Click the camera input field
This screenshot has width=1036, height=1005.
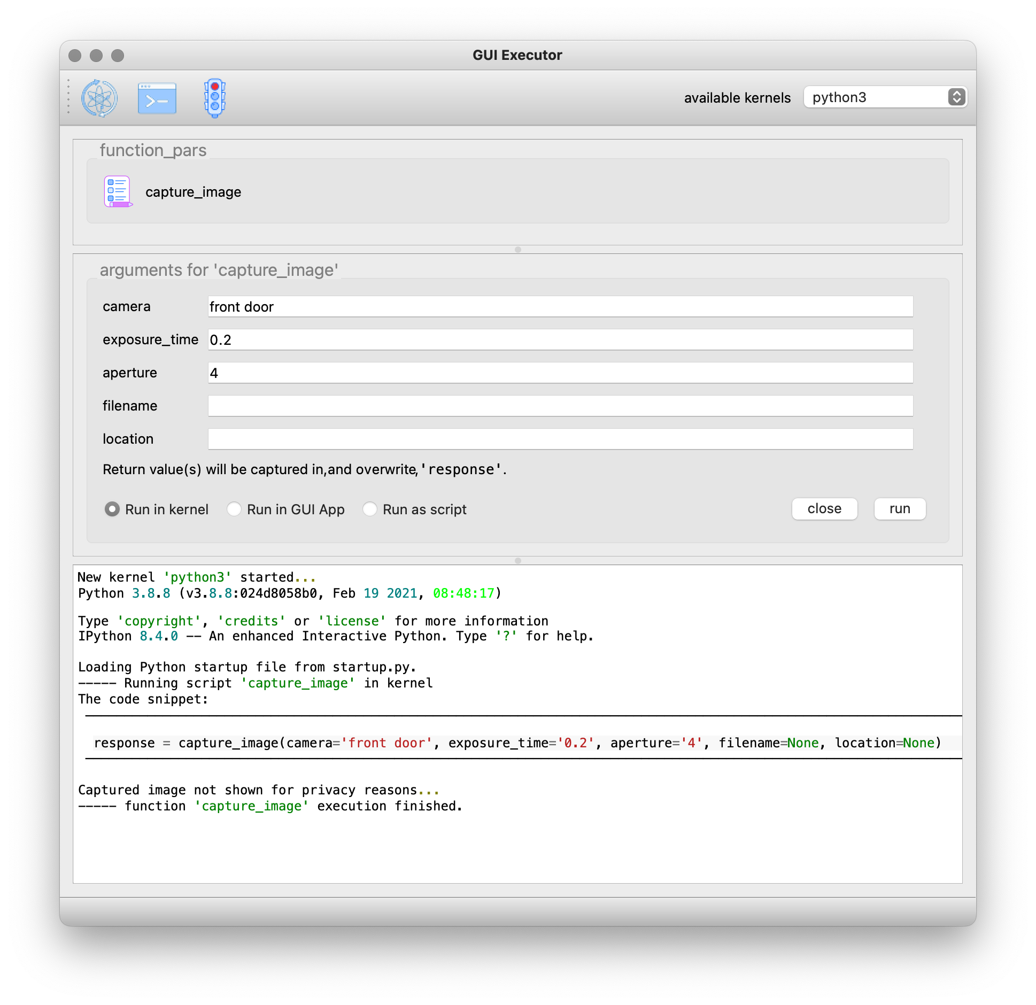click(560, 306)
